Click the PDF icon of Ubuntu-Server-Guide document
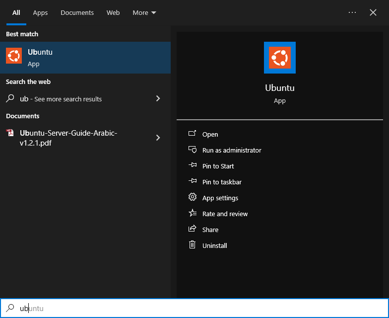The image size is (389, 318). pyautogui.click(x=10, y=133)
